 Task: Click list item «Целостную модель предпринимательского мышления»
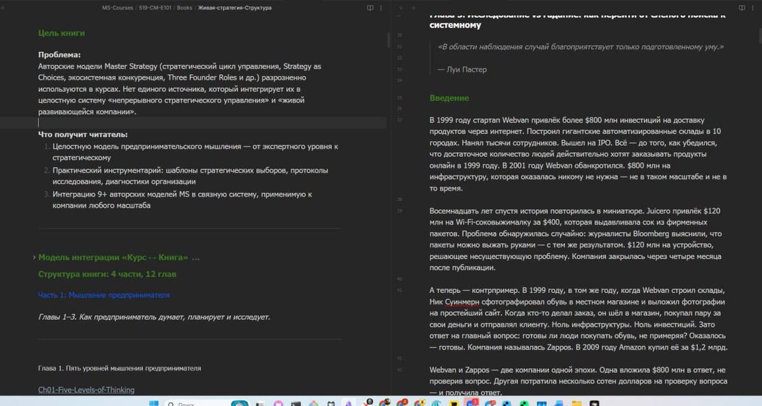point(196,152)
